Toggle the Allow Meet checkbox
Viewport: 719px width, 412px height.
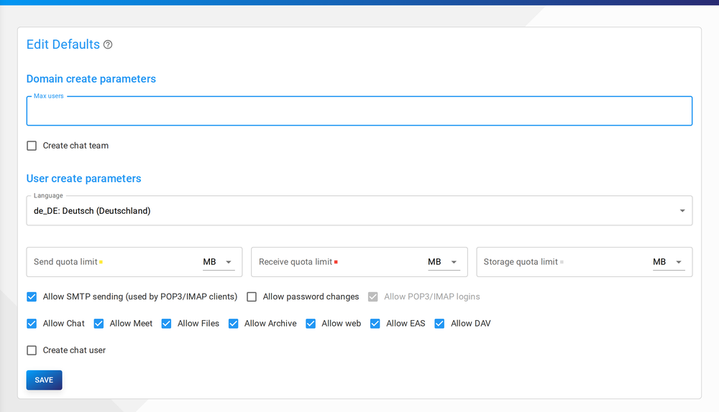(99, 324)
